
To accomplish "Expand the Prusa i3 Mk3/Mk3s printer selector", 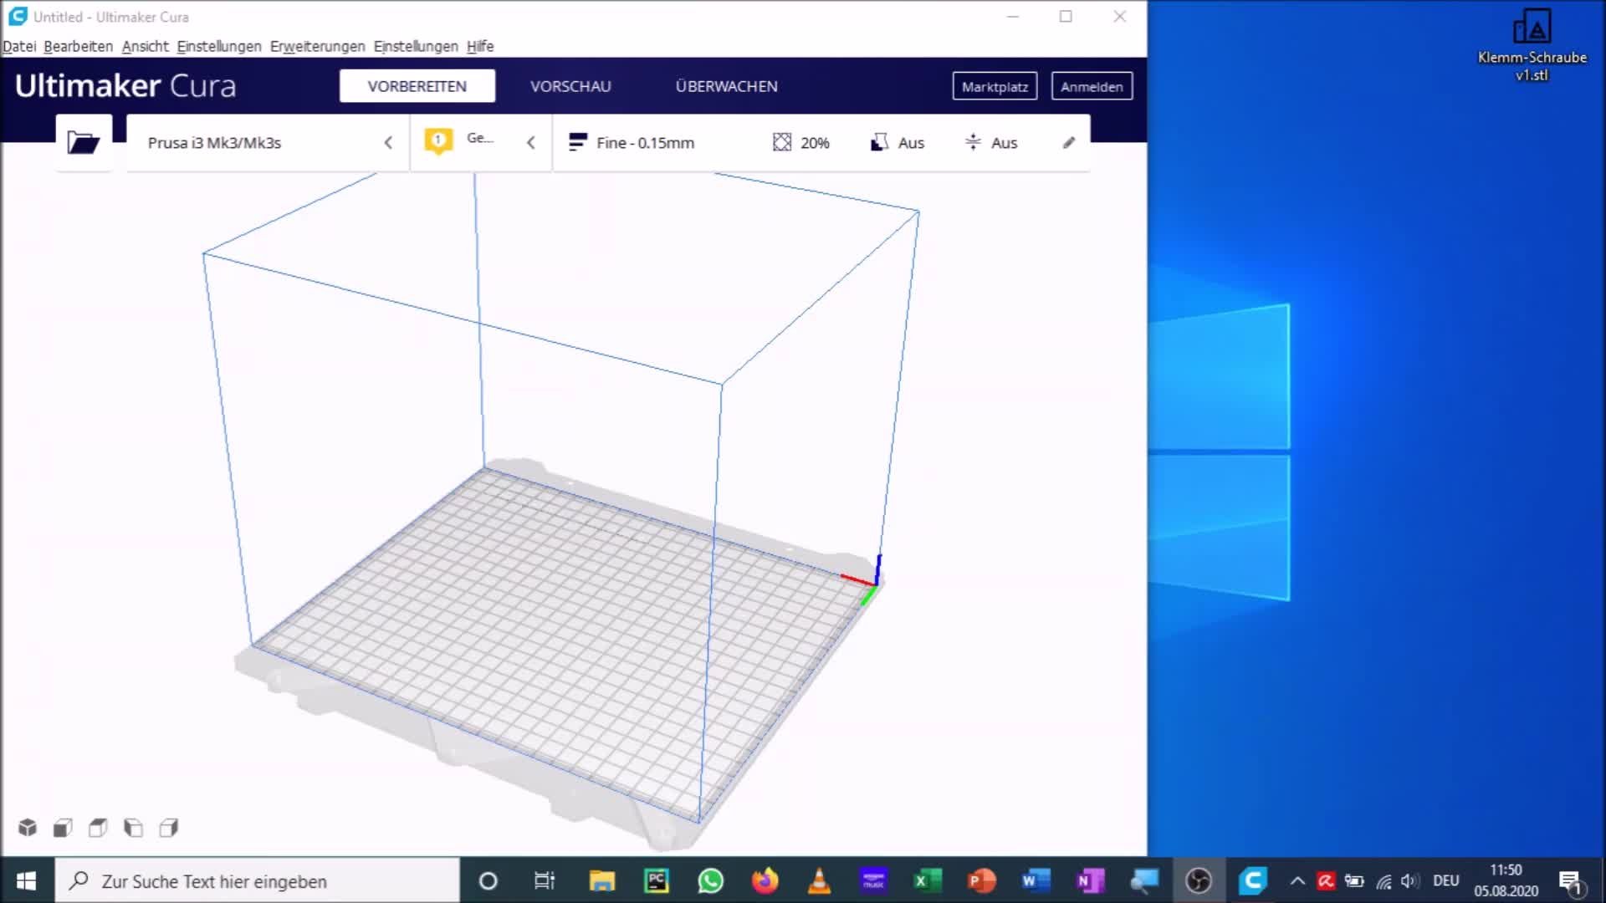I will (x=268, y=143).
